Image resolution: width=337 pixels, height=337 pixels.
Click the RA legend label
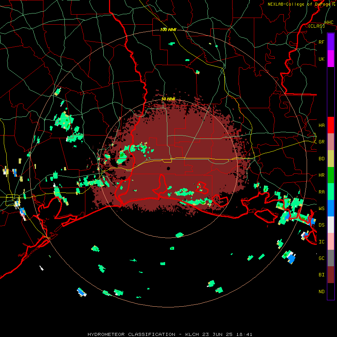point(322,192)
